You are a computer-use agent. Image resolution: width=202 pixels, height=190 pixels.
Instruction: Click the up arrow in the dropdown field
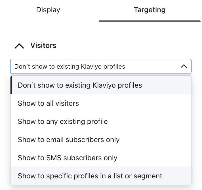pyautogui.click(x=184, y=66)
